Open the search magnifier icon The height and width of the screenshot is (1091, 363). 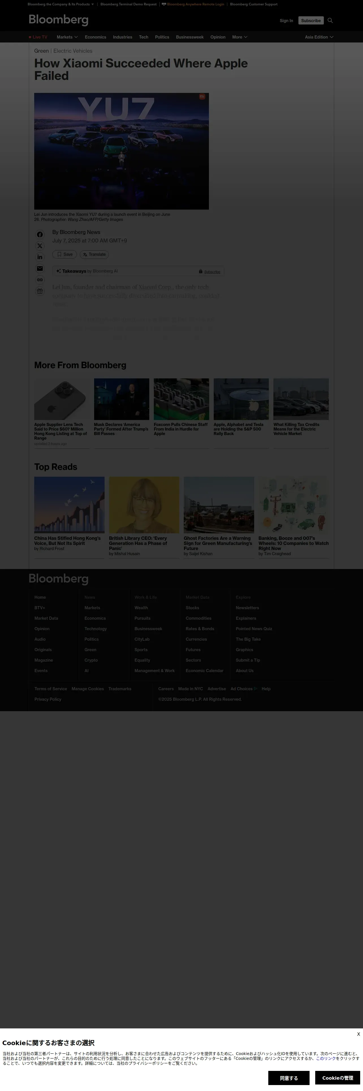330,20
